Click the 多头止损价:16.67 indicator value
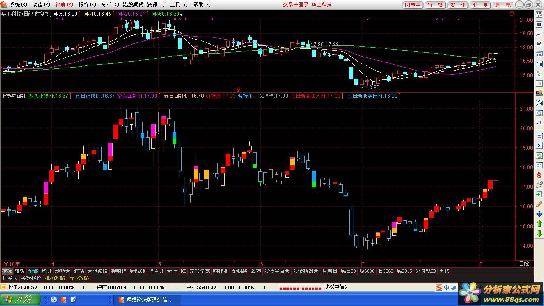This screenshot has height=306, width=544. tap(48, 96)
